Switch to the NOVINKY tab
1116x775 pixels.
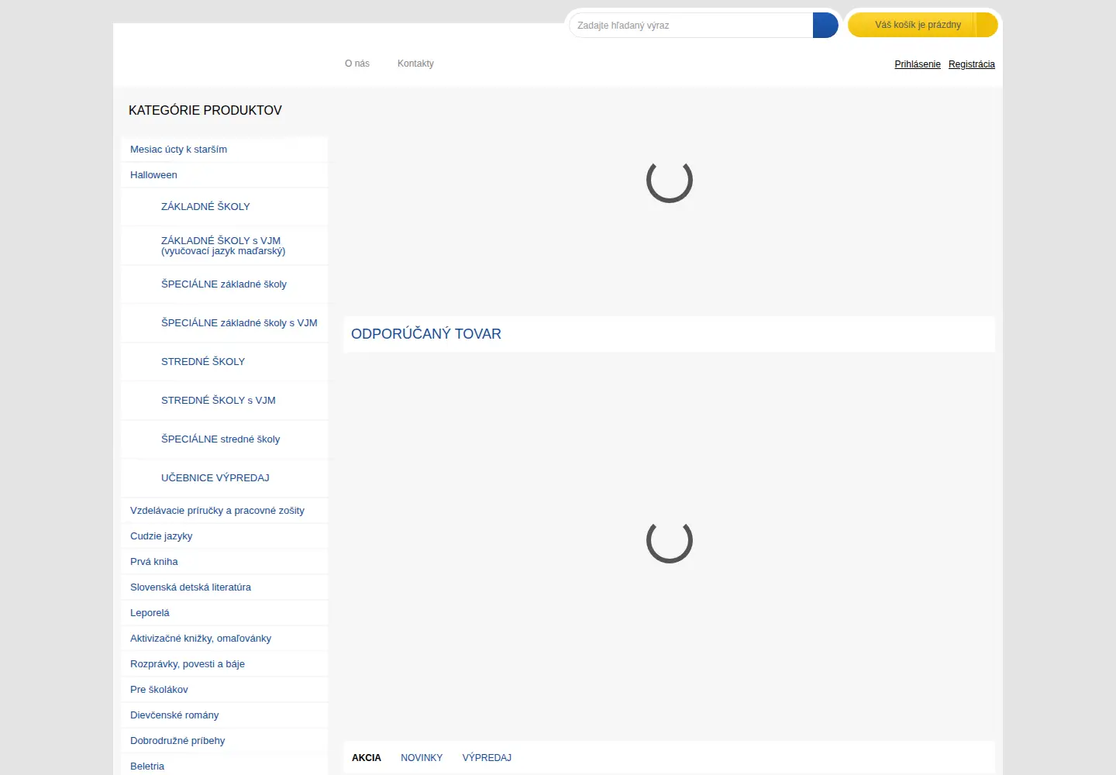(x=422, y=757)
